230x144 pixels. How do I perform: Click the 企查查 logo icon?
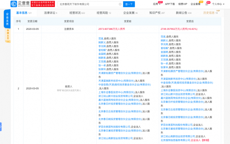click(14, 4)
